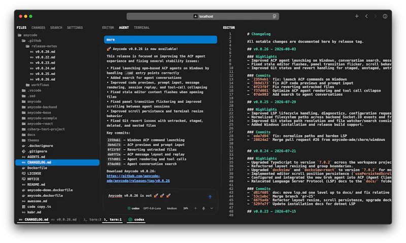
Task: Open the .dockerignore file
Action: [38, 146]
